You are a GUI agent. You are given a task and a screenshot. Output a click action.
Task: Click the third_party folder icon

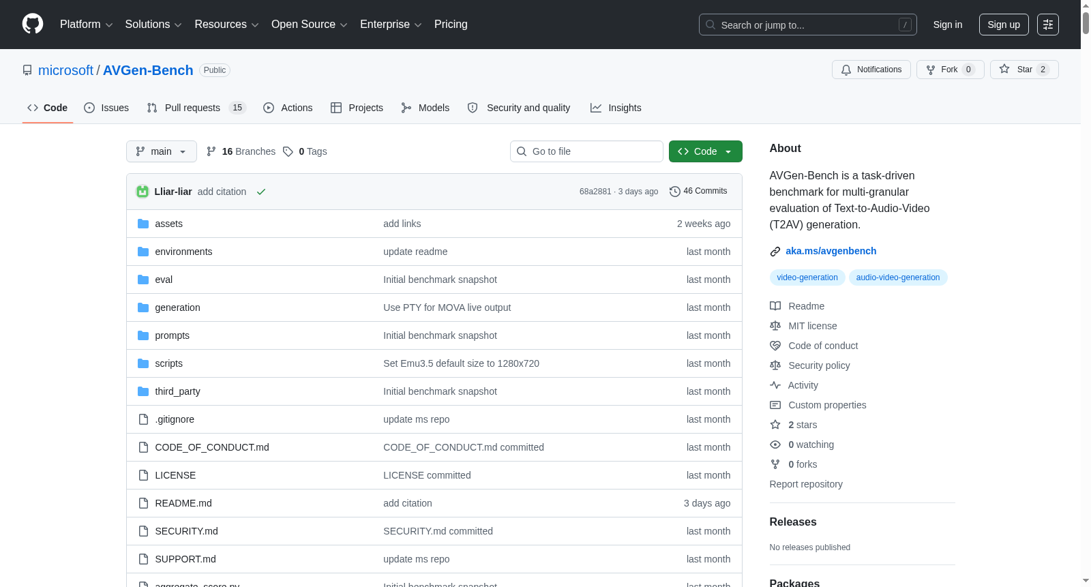point(143,391)
